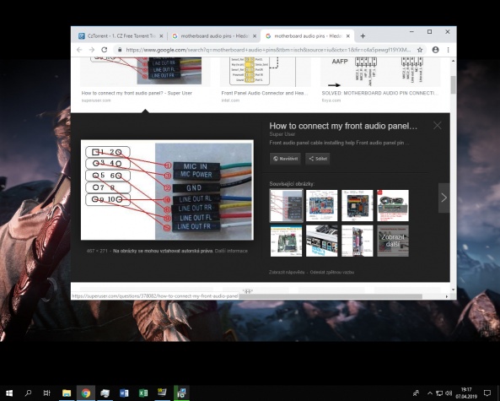Screen dimensions: 500x401
Task: Click the vertical scrollbar thumb
Action: [453, 85]
